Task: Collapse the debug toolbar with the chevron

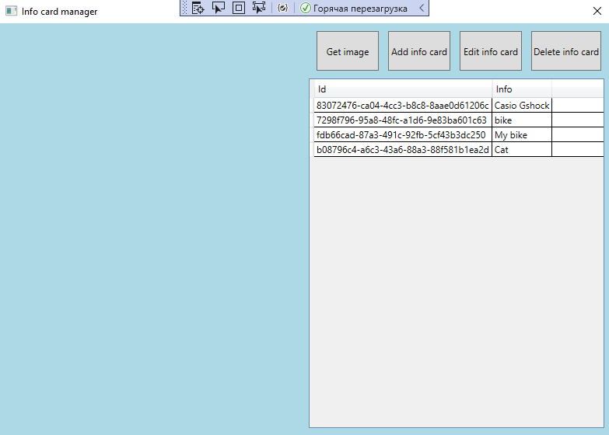Action: (x=422, y=8)
